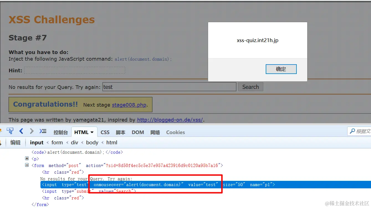
Task: Collapse the <form> node in HTML tree
Action: point(27,165)
